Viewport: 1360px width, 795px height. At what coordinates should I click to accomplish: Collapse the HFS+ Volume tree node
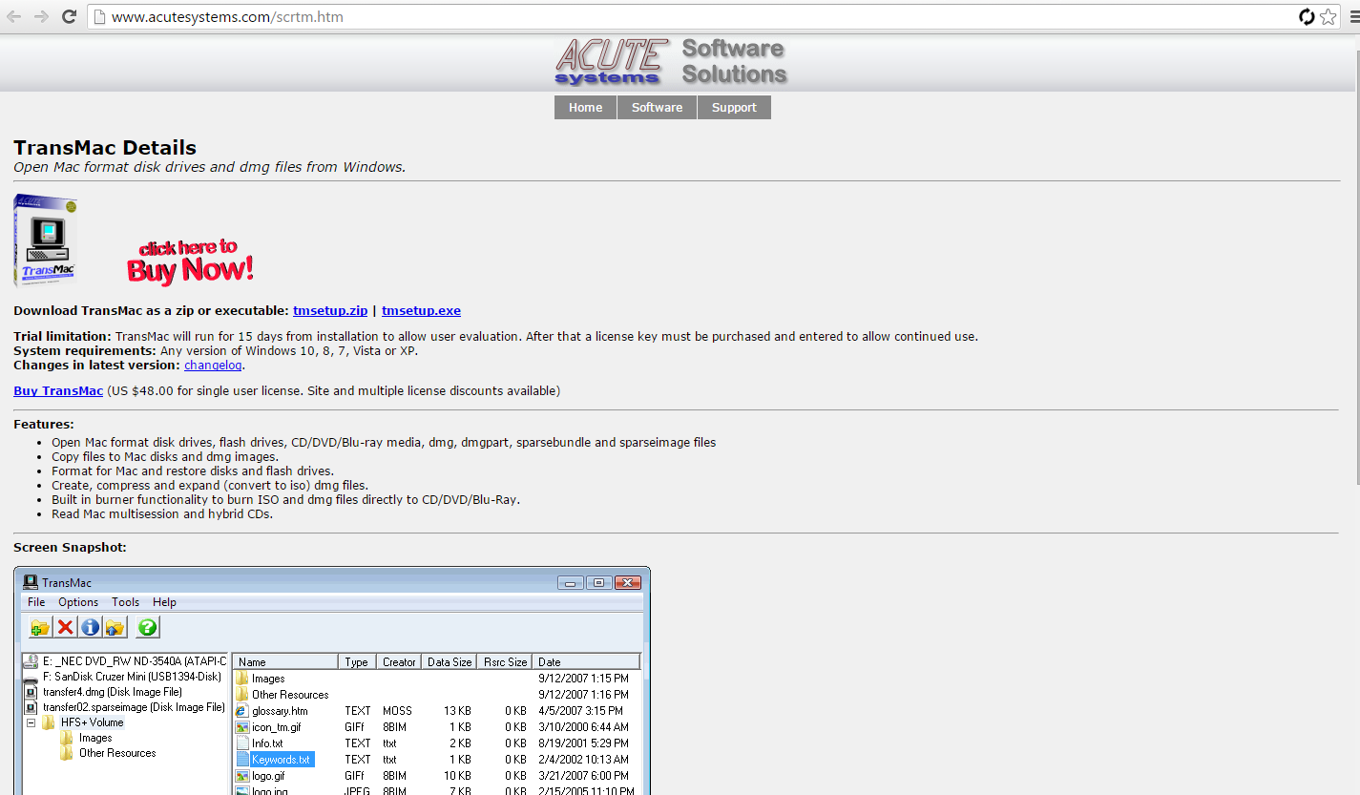point(31,722)
